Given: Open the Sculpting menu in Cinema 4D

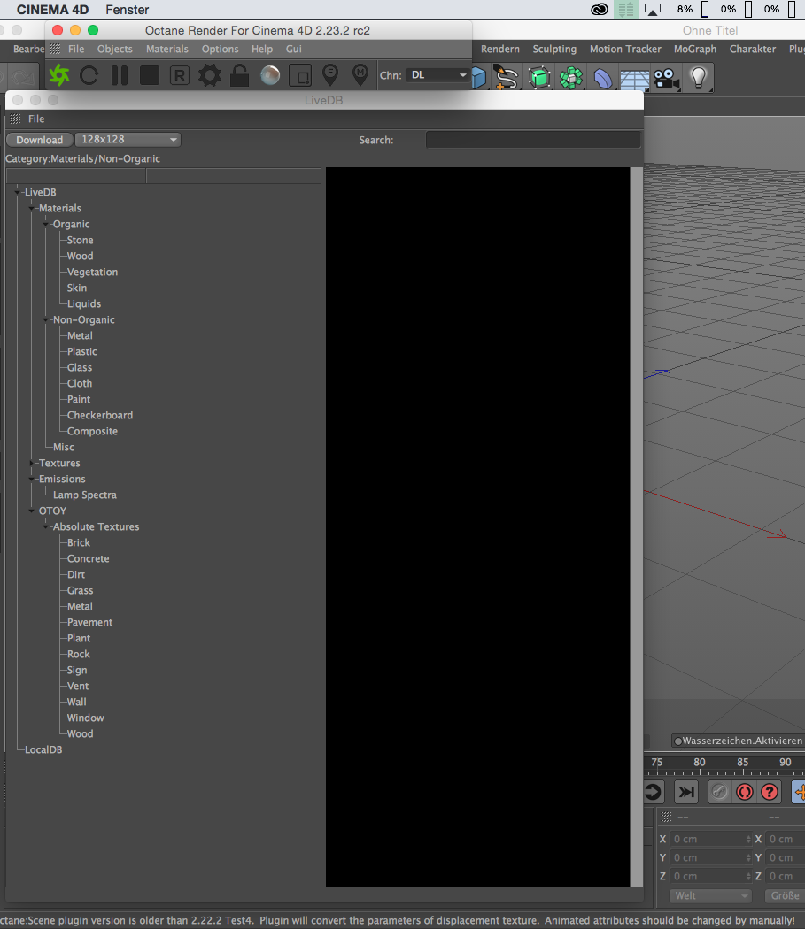Looking at the screenshot, I should (554, 50).
